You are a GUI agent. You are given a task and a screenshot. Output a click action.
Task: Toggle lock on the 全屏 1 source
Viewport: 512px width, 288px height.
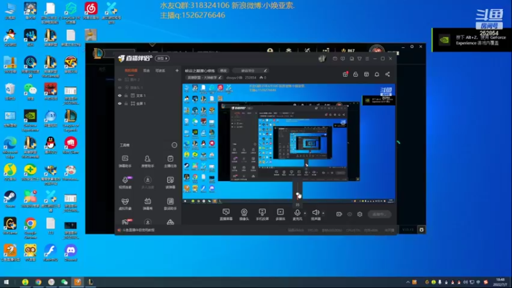pos(126,104)
